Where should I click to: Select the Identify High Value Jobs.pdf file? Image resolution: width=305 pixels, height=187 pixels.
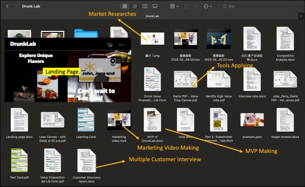pyautogui.click(x=219, y=80)
